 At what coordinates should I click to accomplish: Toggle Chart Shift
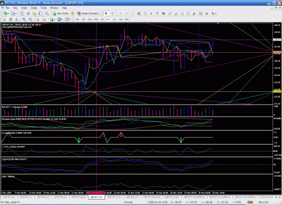[44, 19]
